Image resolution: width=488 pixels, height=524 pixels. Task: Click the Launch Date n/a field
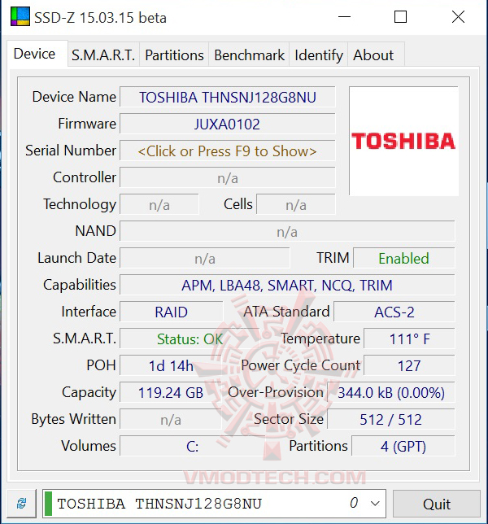pyautogui.click(x=205, y=258)
